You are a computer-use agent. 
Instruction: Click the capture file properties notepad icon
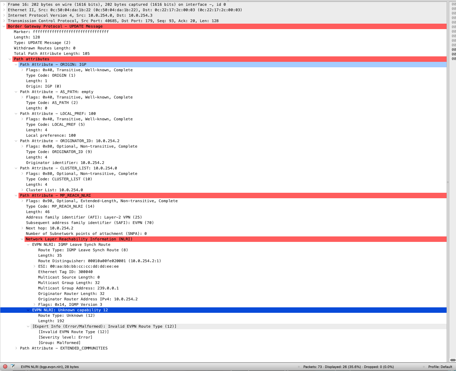pos(13,366)
